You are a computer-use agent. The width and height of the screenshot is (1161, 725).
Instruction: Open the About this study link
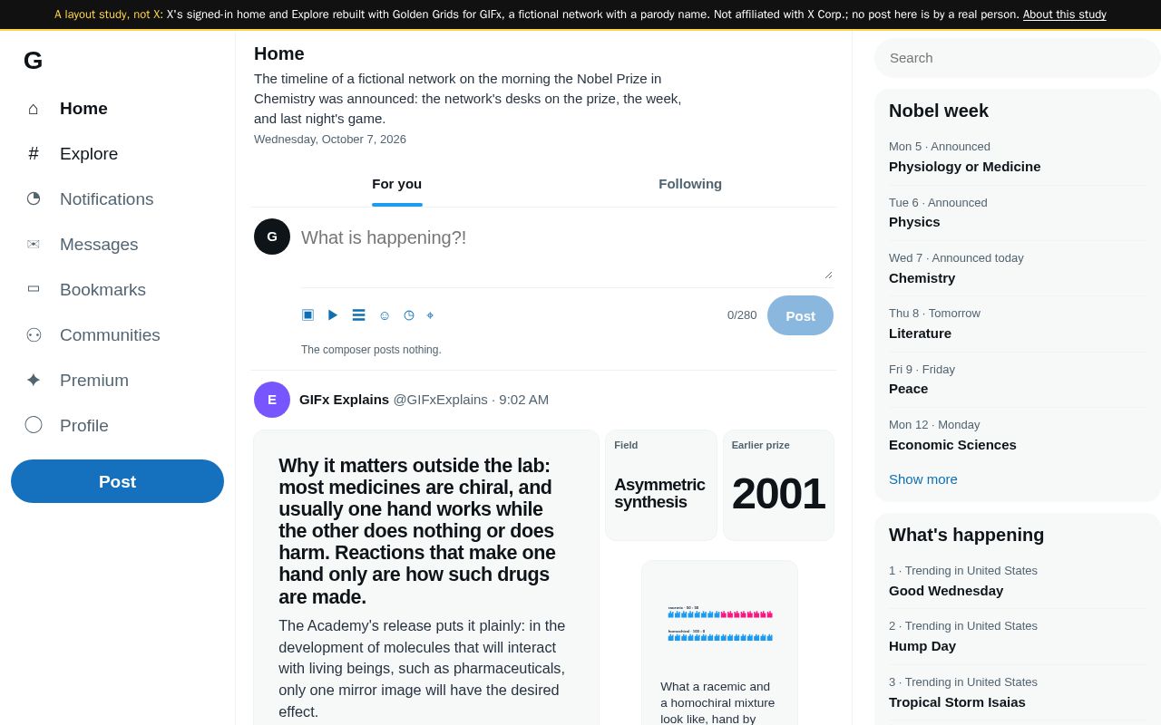(1064, 14)
